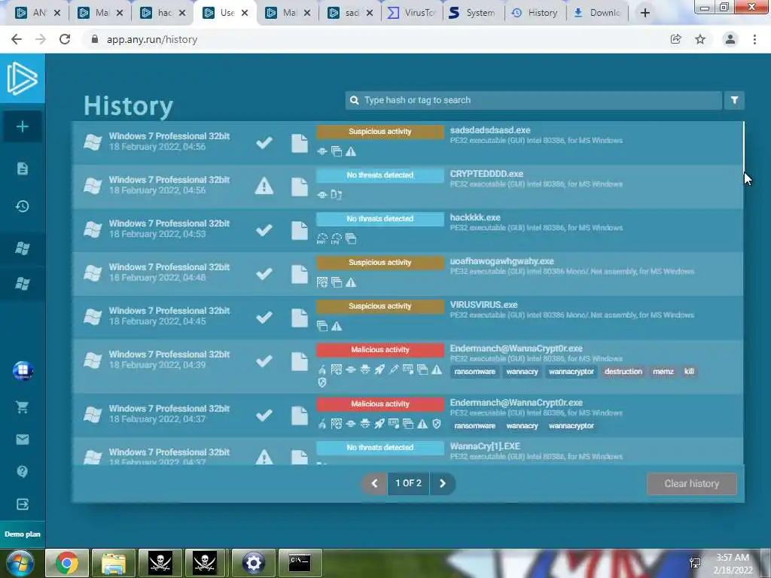Screen dimensions: 771x578
Task: Click the 1 OF 2 page indicator
Action: tap(409, 484)
